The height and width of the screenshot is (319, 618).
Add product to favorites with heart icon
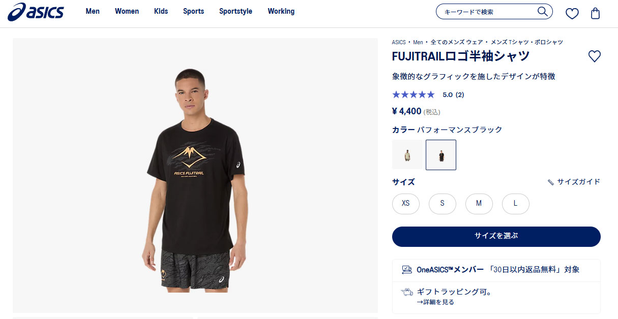[594, 56]
